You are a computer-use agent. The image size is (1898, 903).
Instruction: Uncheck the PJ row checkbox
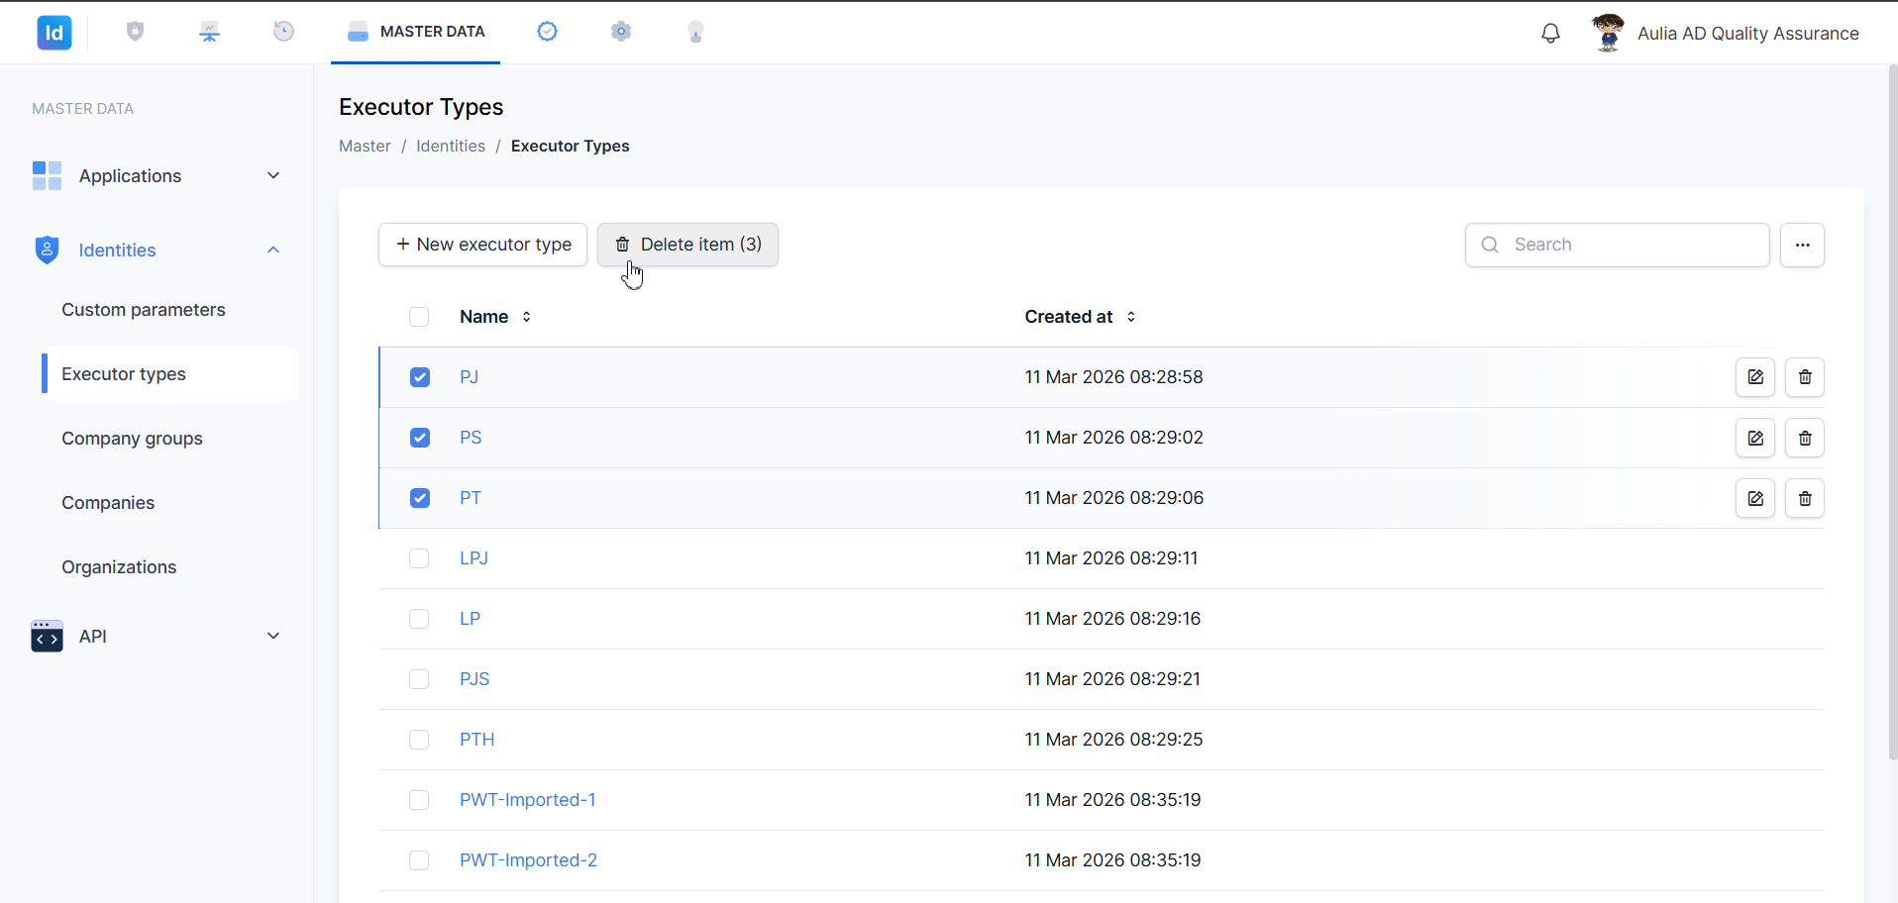[x=420, y=377]
